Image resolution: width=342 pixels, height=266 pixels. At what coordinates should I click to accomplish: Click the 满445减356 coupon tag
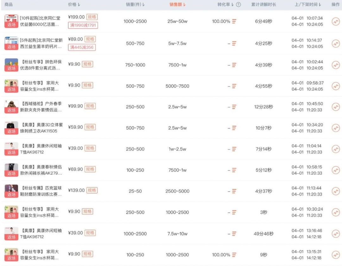point(82,47)
